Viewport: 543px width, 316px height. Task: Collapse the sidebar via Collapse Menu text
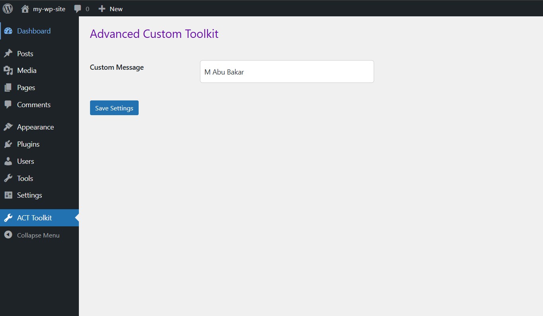(38, 236)
